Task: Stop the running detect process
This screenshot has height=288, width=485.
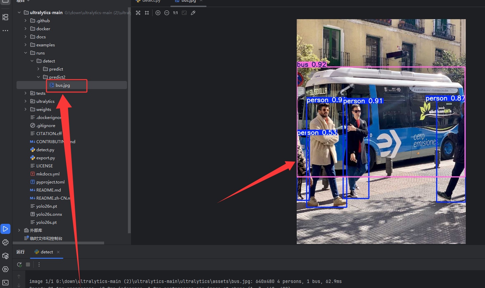Action: point(28,264)
